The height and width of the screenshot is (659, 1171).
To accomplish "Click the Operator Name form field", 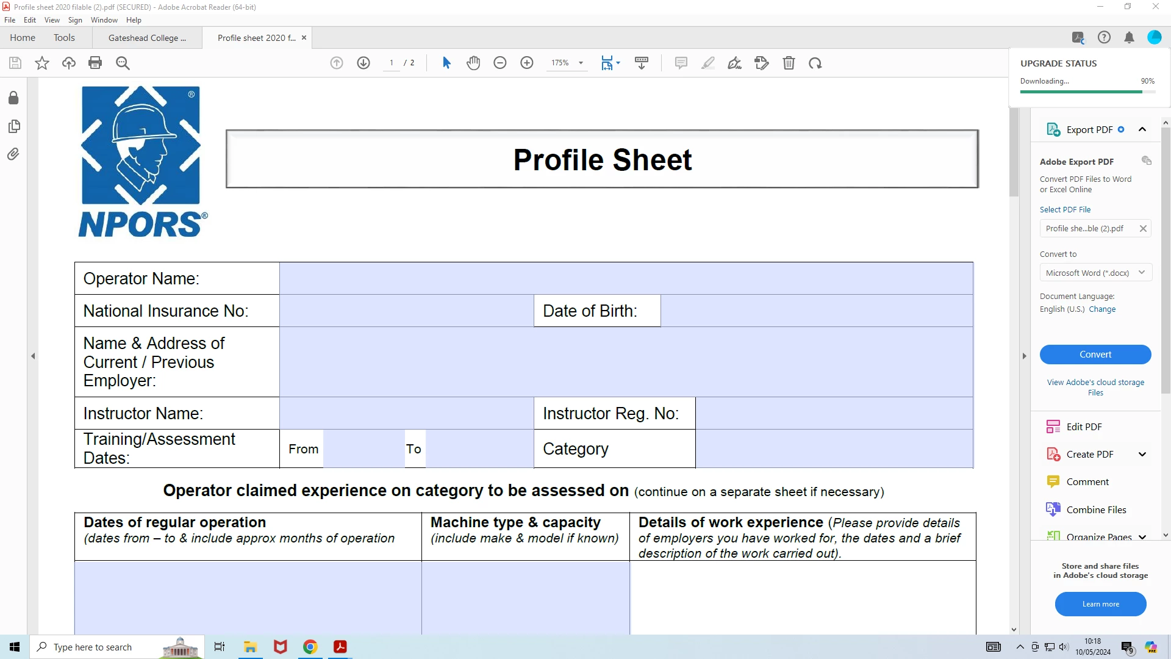I will pos(626,279).
